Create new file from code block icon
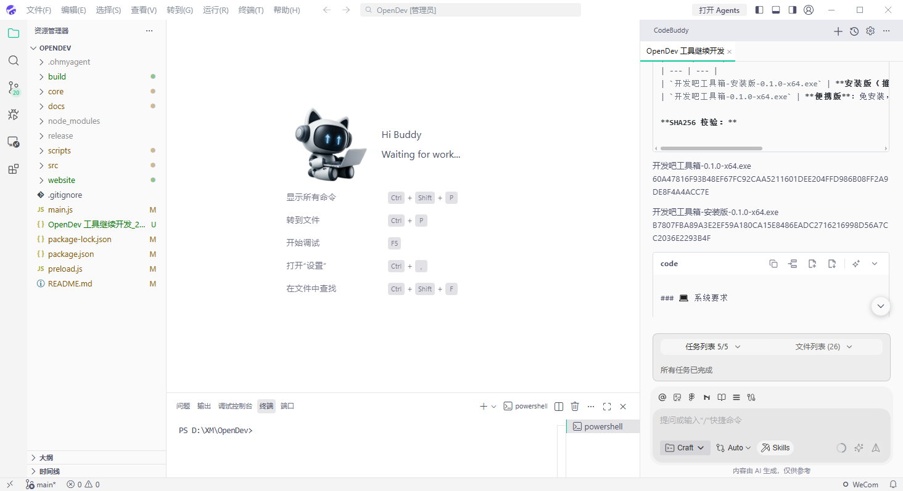The height and width of the screenshot is (491, 903). point(812,264)
